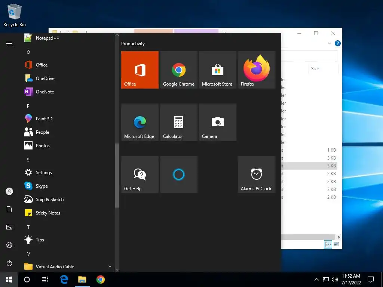
Task: Click the Office tile in Productivity
Action: (x=140, y=70)
